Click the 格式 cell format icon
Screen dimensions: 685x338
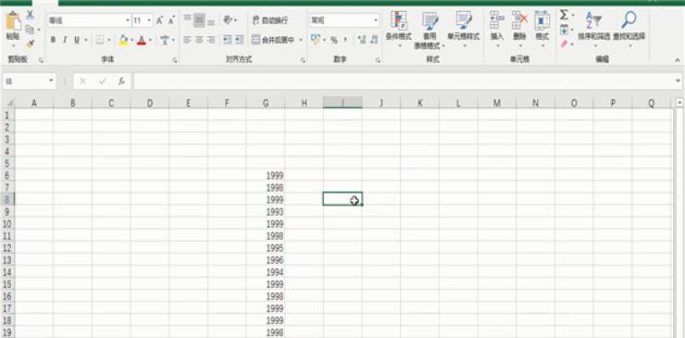tap(542, 20)
